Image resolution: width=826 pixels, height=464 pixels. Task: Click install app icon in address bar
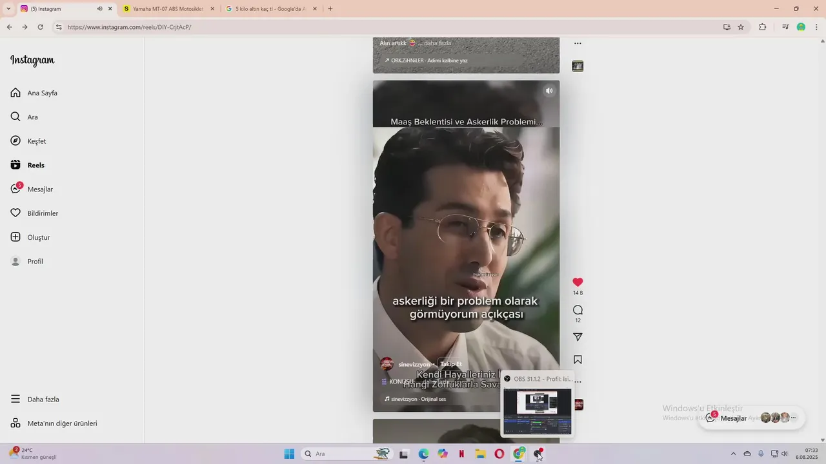click(727, 27)
